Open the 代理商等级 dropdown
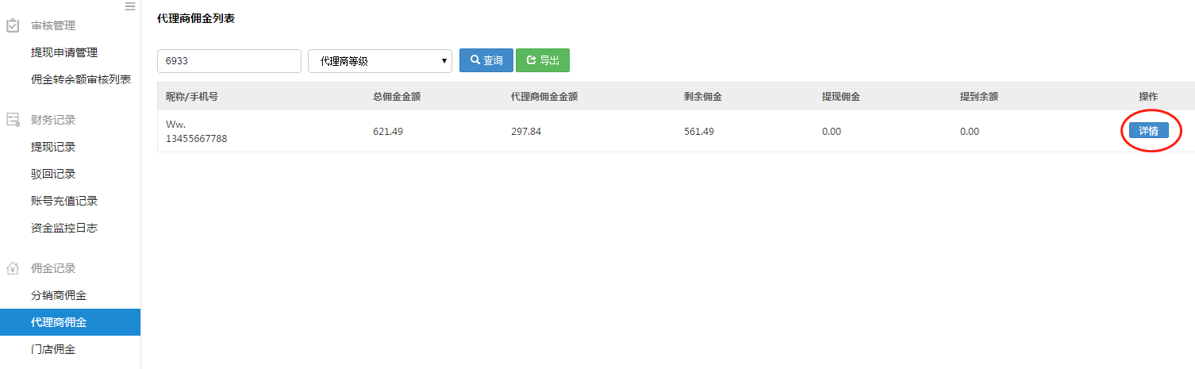The width and height of the screenshot is (1195, 369). [380, 61]
